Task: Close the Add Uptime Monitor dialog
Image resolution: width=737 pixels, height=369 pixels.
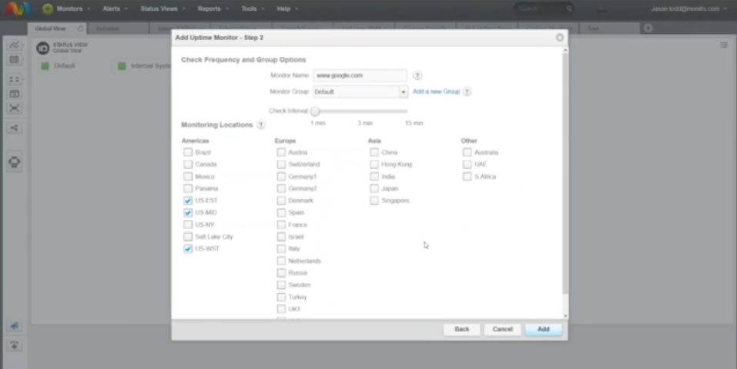Action: pyautogui.click(x=560, y=37)
